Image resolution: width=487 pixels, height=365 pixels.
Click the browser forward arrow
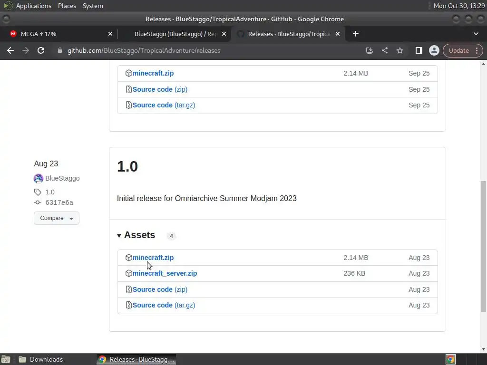pyautogui.click(x=26, y=50)
